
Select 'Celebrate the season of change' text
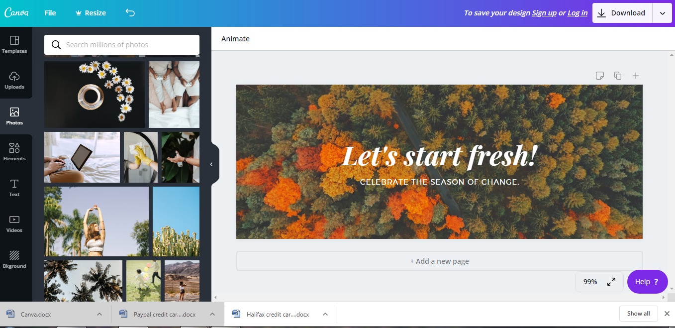pos(440,182)
